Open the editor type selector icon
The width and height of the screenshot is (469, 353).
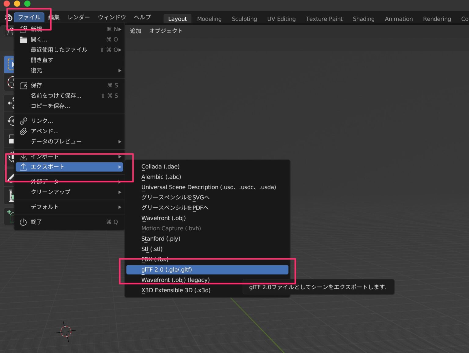coord(9,31)
